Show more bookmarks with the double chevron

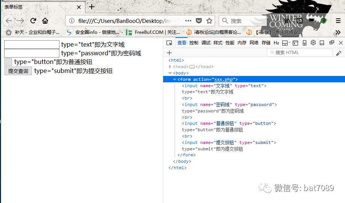click(x=338, y=32)
